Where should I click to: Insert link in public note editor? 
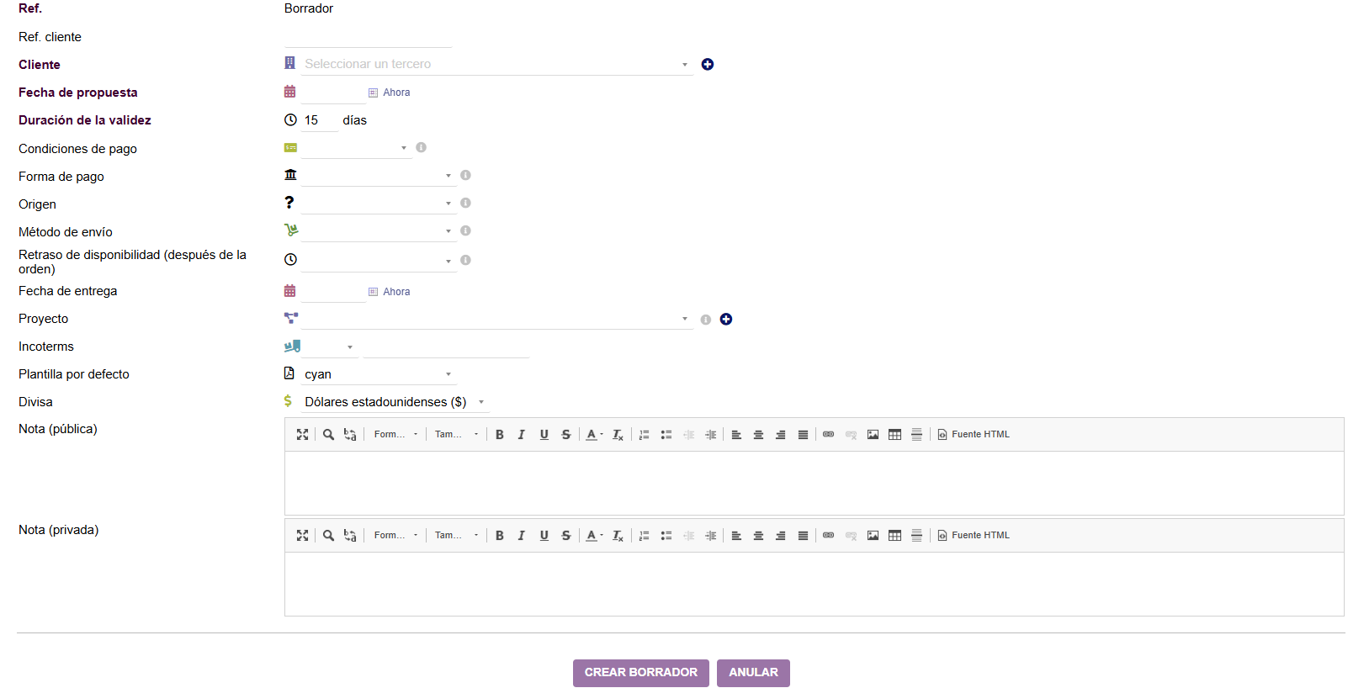pyautogui.click(x=828, y=435)
